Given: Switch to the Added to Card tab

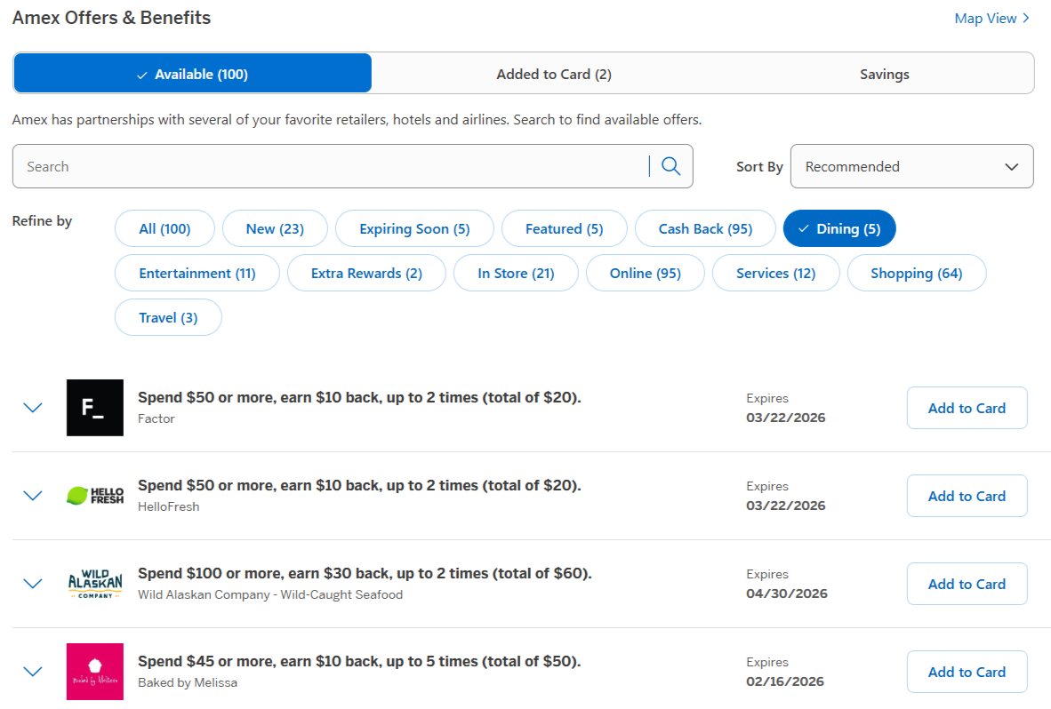Looking at the screenshot, I should 554,74.
